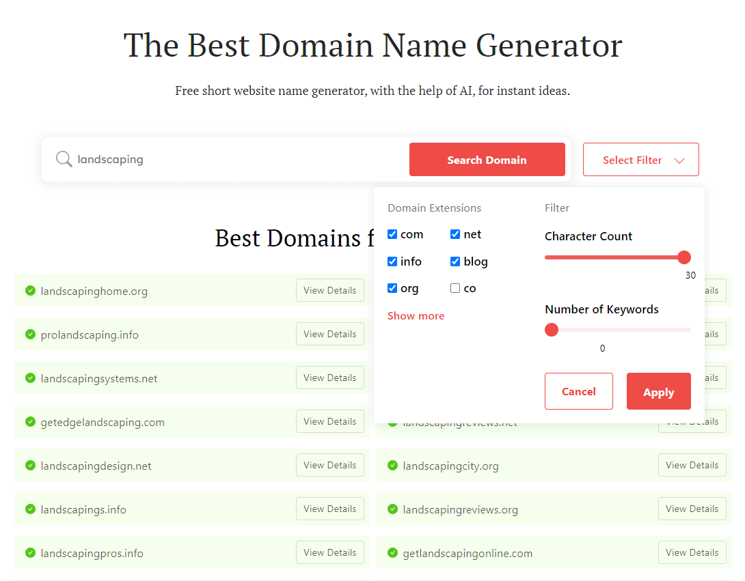The image size is (745, 581).
Task: Click green checkmark beside prolandscaping.info
Action: (30, 335)
